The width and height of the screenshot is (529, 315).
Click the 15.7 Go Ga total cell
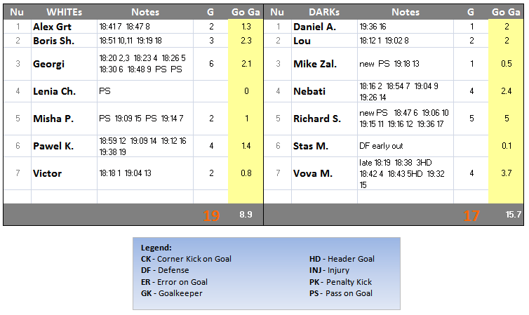point(514,215)
